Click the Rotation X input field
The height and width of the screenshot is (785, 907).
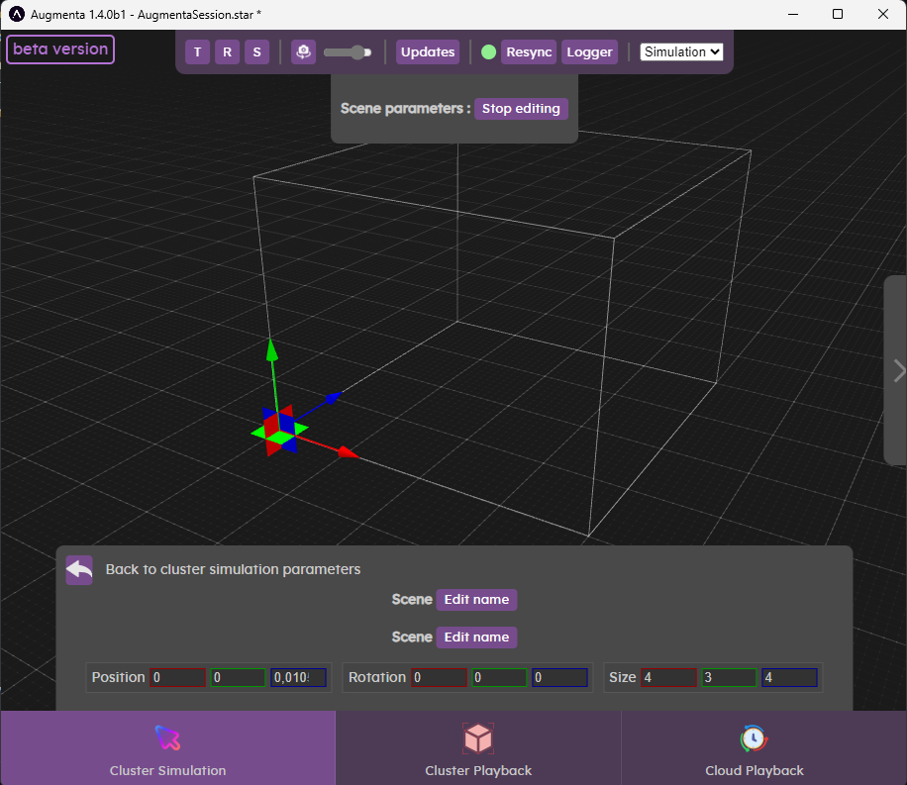439,677
